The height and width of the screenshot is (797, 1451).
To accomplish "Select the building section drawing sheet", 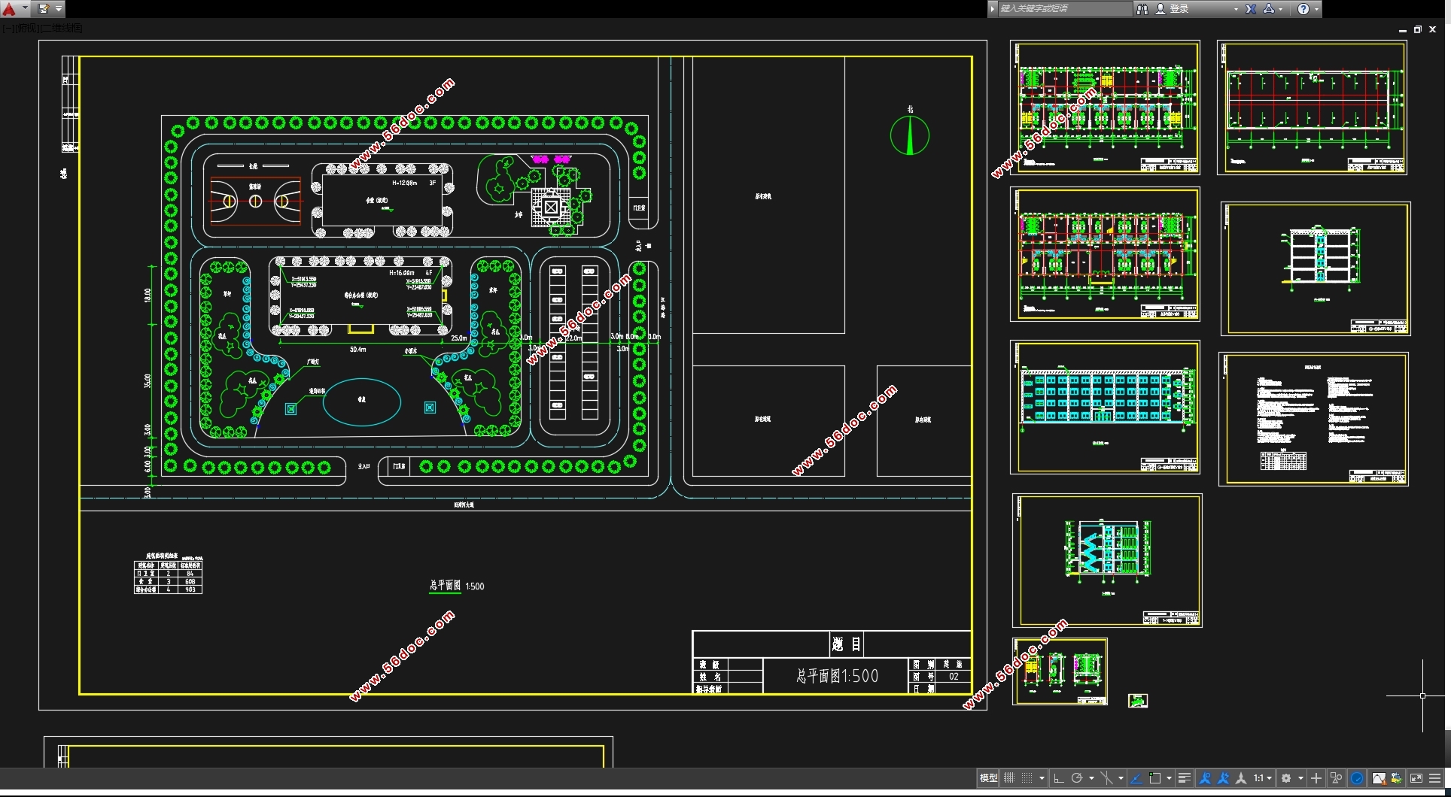I will pyautogui.click(x=1316, y=268).
